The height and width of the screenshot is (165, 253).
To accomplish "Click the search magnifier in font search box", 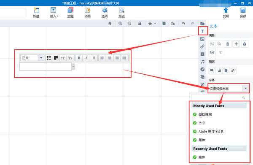I will tap(243, 97).
